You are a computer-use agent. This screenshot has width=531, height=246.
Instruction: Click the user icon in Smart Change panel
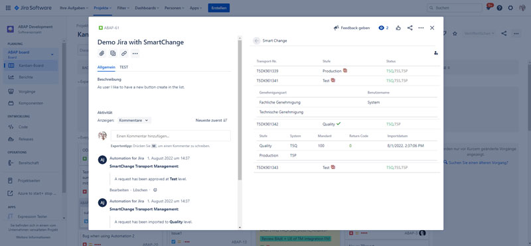tap(436, 53)
